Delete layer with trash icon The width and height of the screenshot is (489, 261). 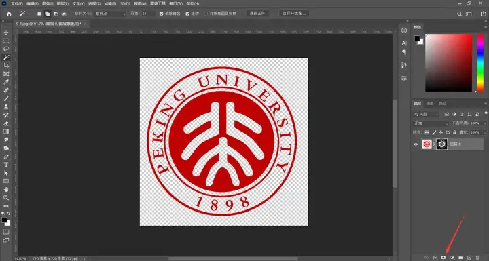(477, 258)
